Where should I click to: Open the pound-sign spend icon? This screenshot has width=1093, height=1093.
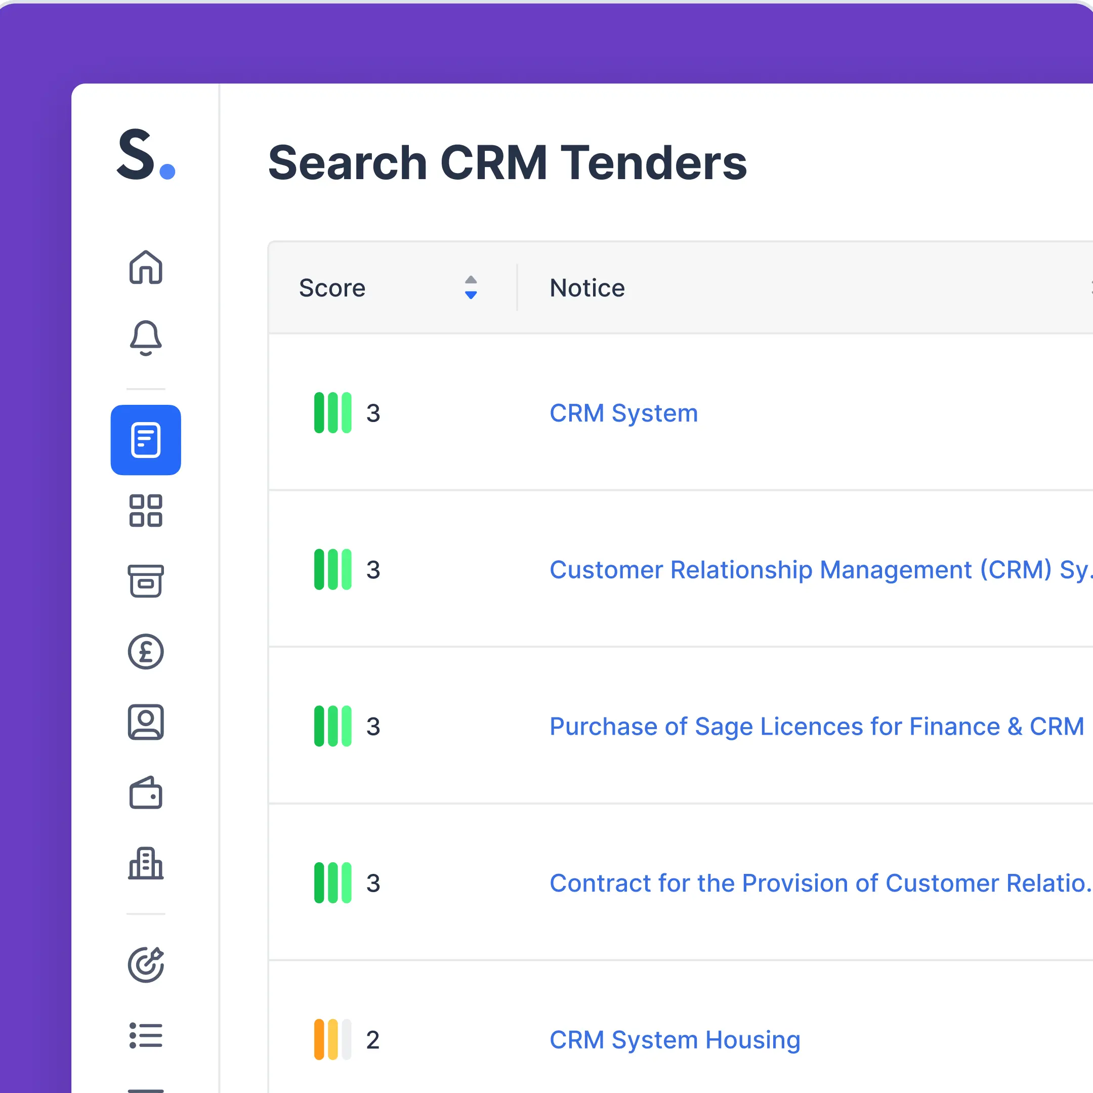(x=146, y=652)
